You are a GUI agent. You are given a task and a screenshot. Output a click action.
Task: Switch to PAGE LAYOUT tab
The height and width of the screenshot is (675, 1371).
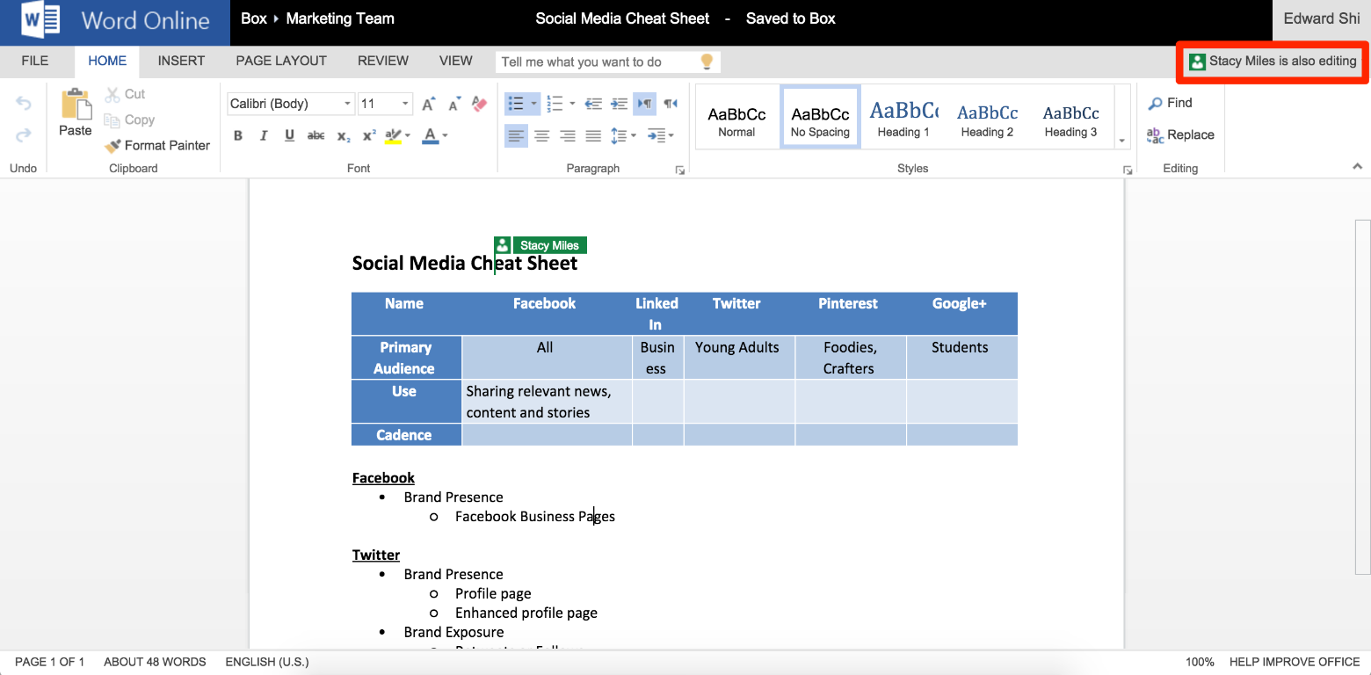click(281, 61)
